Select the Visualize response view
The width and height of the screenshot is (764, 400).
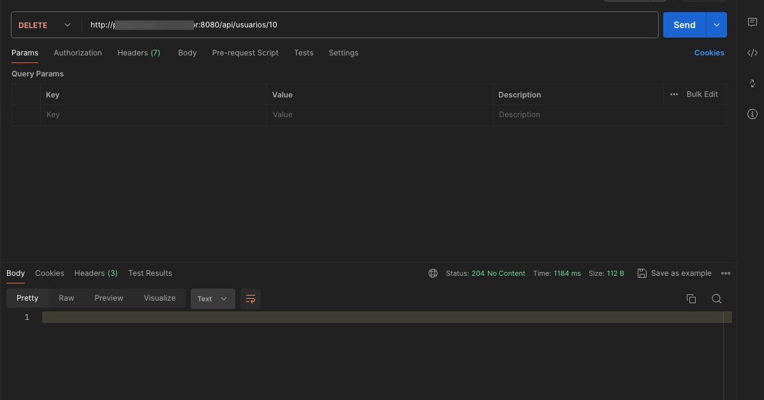click(159, 298)
